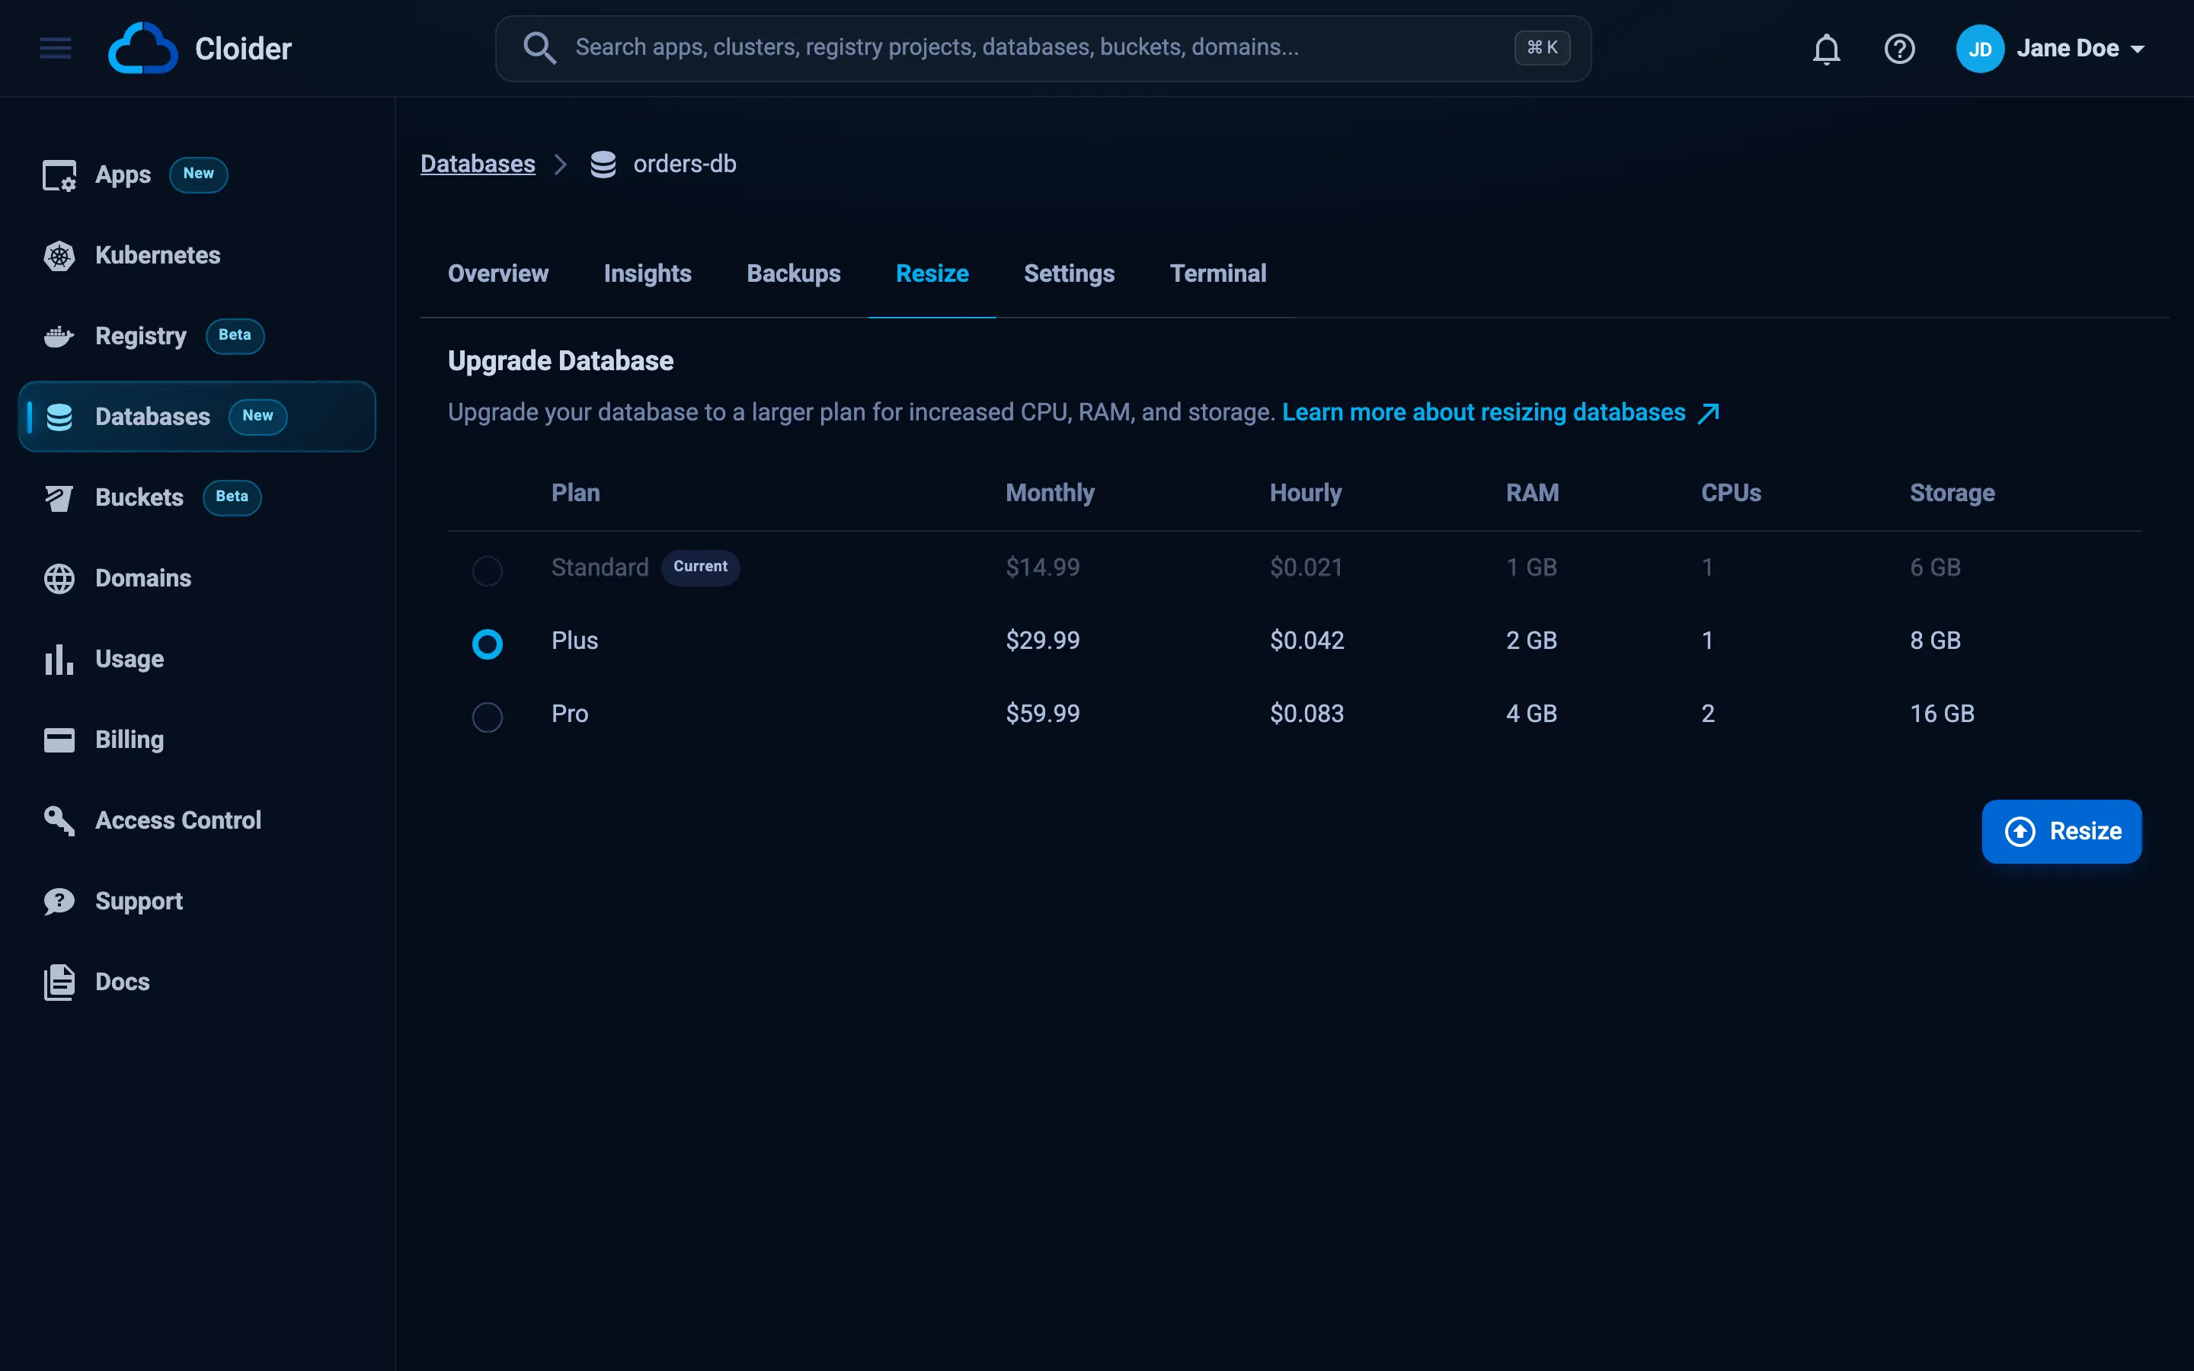Click the Plus plan name

click(575, 641)
